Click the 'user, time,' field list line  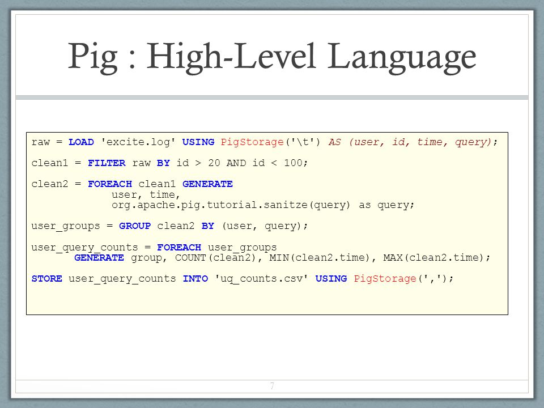click(146, 194)
